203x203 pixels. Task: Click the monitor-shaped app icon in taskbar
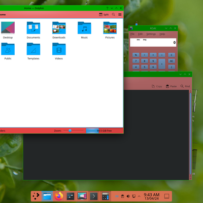coord(82,196)
